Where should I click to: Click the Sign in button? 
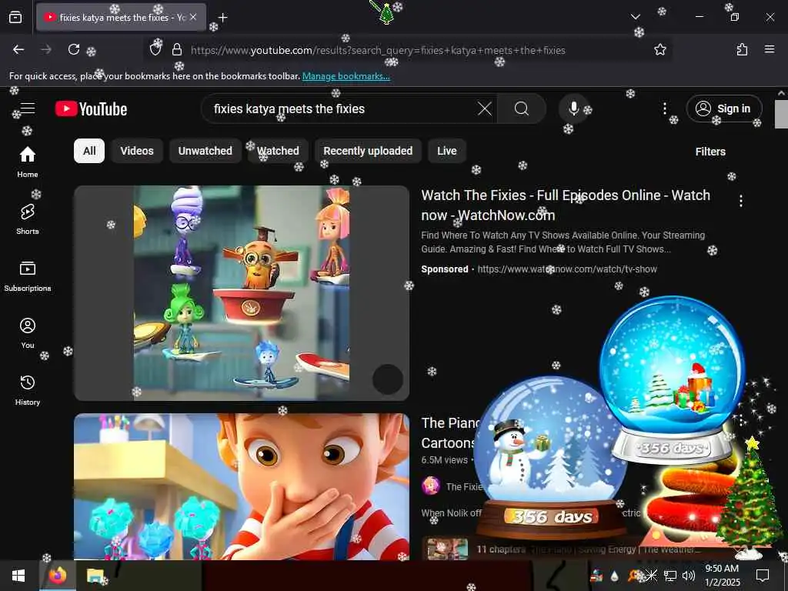(x=723, y=109)
